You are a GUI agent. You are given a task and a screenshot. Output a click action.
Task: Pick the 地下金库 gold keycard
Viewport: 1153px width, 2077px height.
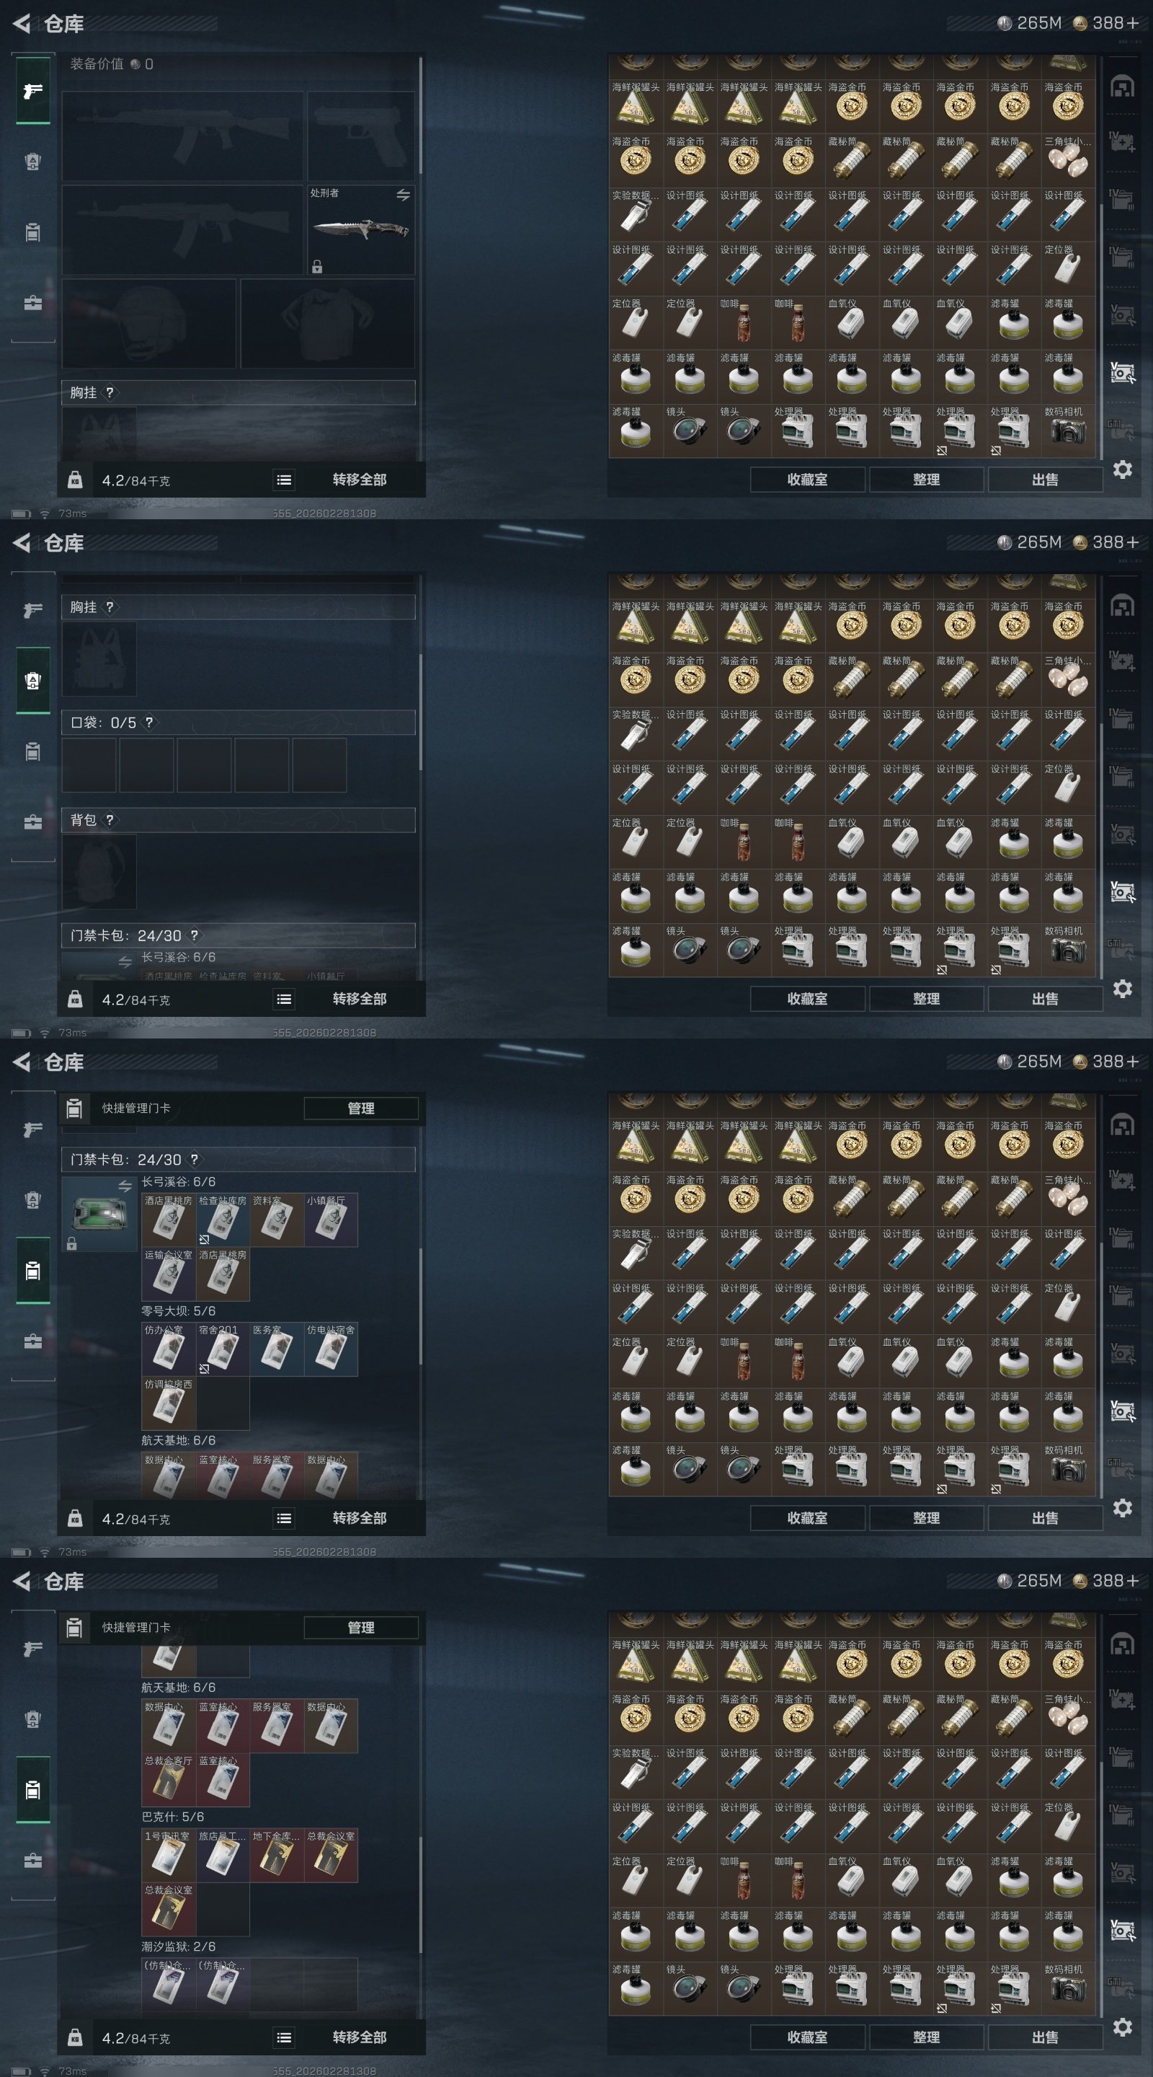coord(277,1856)
